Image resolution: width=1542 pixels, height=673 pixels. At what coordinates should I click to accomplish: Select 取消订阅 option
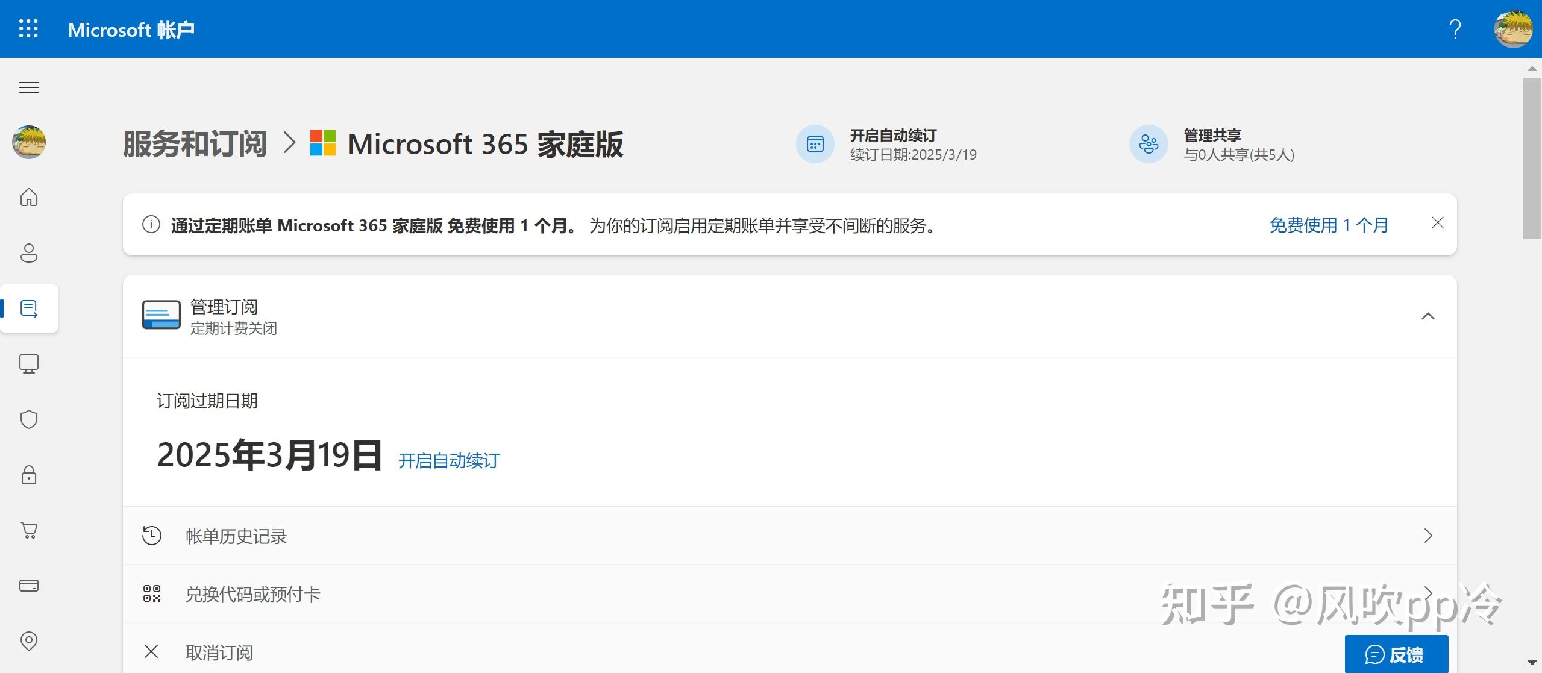coord(219,653)
